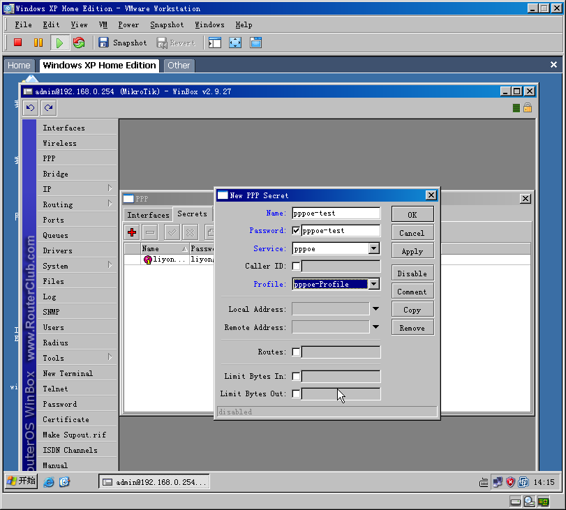Click the network computers tray icon
Viewport: 566px width, 510px height.
[x=498, y=482]
